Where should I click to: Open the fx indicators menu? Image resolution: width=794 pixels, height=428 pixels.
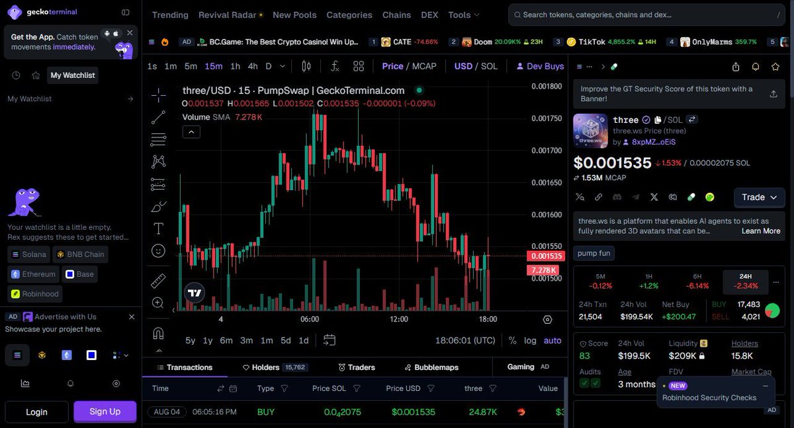point(335,66)
